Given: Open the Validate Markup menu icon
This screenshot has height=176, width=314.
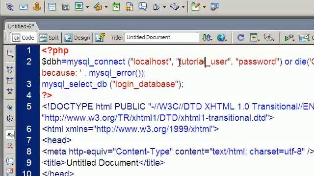Looking at the screenshot, I should [x=289, y=38].
